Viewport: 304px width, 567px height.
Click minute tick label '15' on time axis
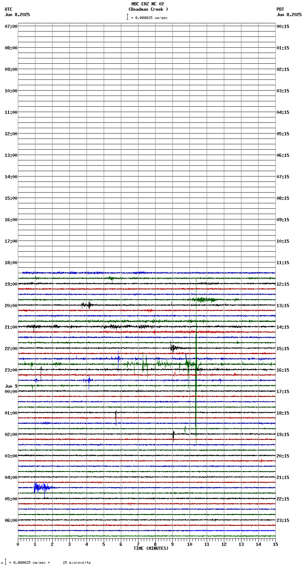click(x=275, y=544)
